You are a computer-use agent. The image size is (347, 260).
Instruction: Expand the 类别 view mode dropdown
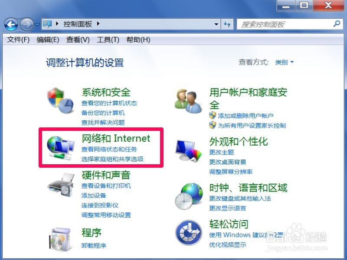tap(285, 62)
